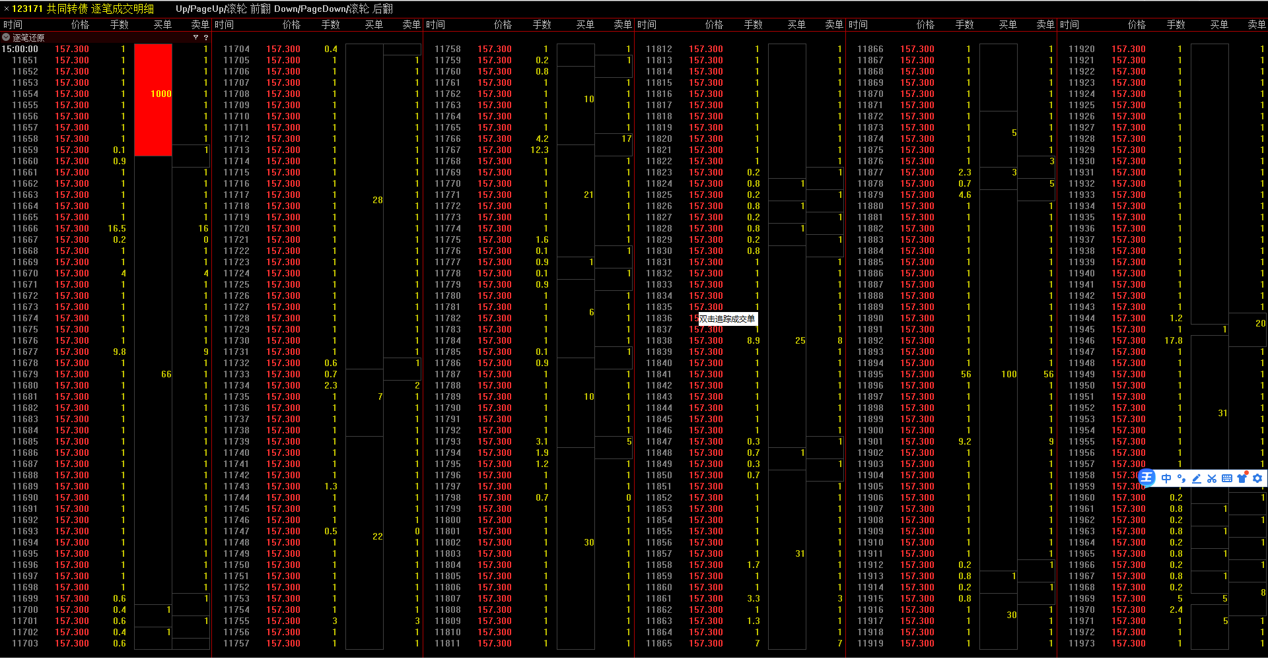
Task: Click the input method logo icon
Action: (x=1147, y=478)
